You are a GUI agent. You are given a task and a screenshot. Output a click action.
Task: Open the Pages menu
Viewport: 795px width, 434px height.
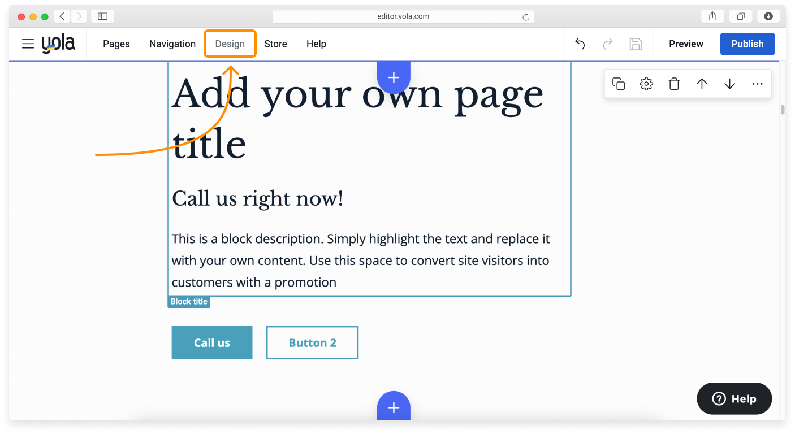coord(116,44)
